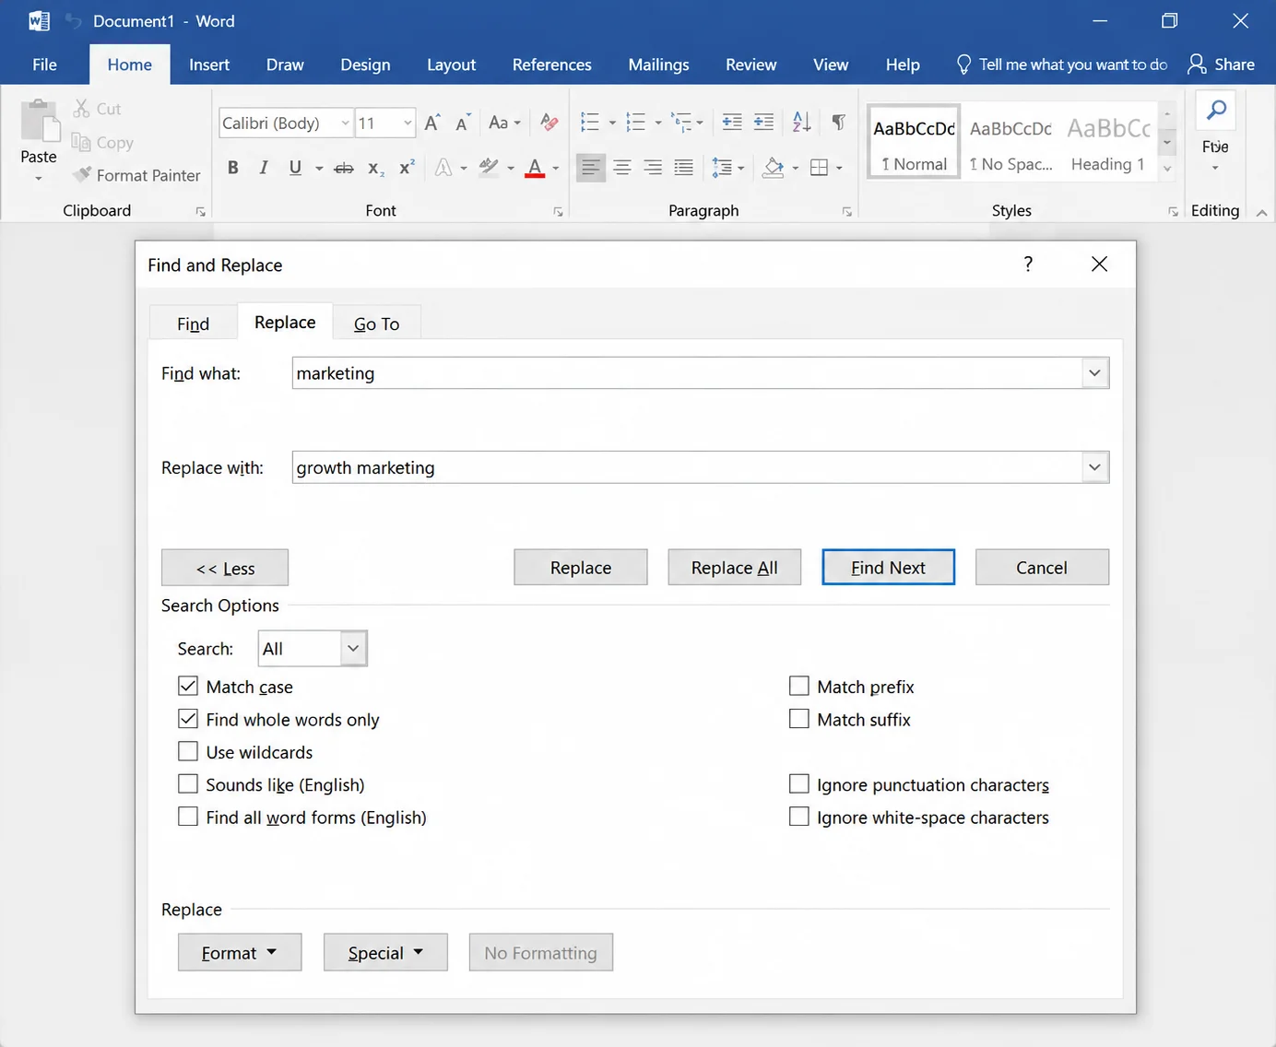Align text right
The image size is (1276, 1047).
coord(653,168)
